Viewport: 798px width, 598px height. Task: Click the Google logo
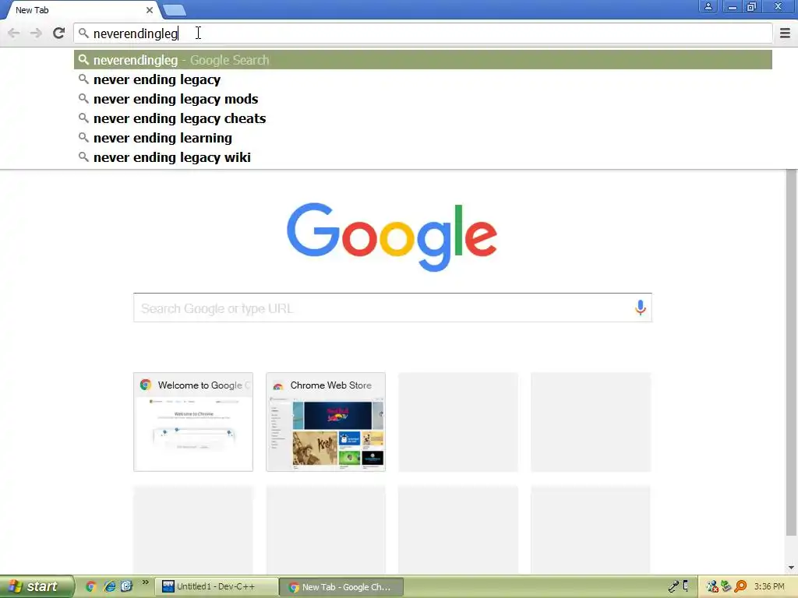392,237
